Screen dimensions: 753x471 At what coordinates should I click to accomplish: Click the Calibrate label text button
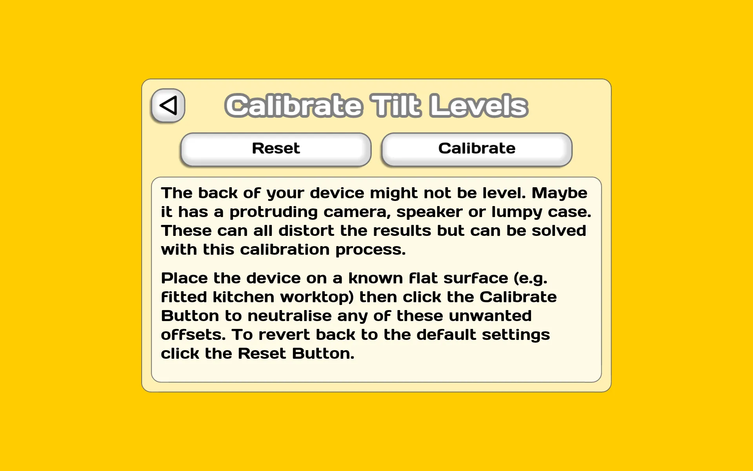pos(475,148)
